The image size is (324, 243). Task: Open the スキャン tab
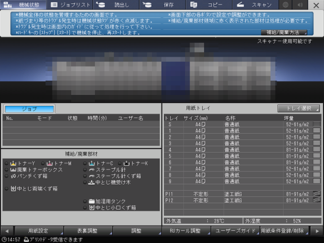255,5
